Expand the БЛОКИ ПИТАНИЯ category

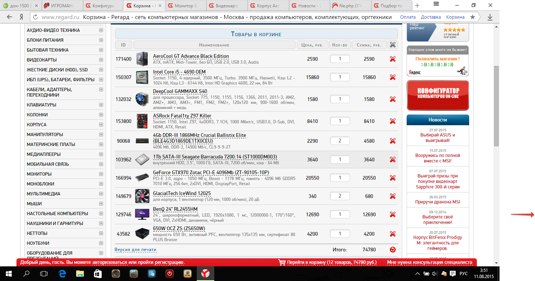(101, 40)
